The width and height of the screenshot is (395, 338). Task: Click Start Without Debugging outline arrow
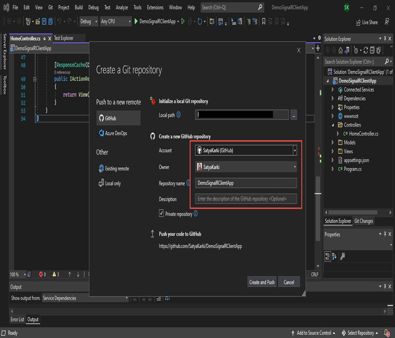(x=183, y=21)
